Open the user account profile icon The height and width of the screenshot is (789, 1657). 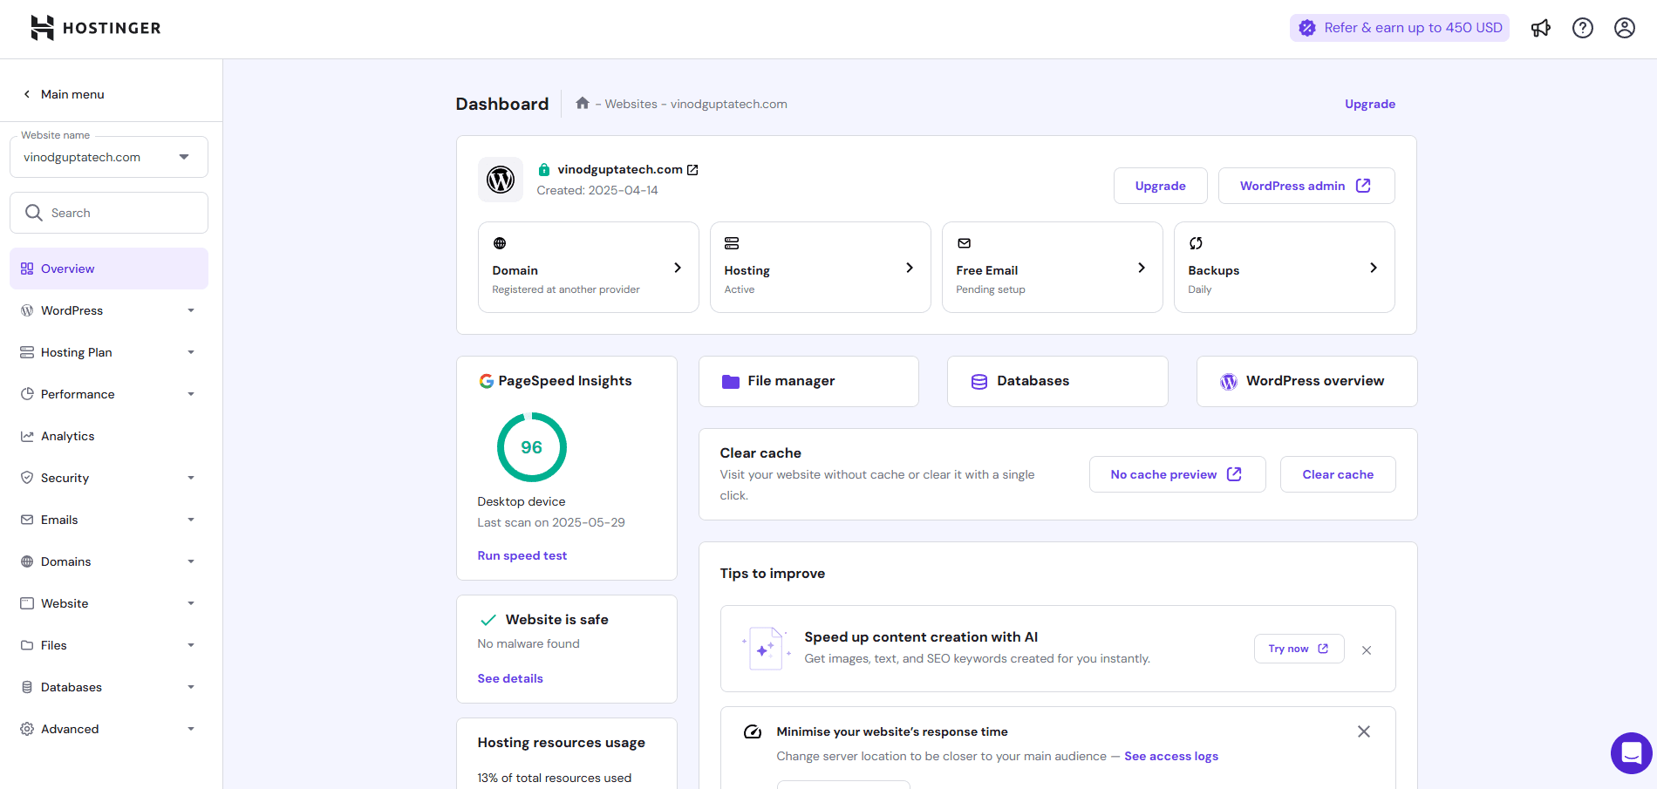point(1625,28)
